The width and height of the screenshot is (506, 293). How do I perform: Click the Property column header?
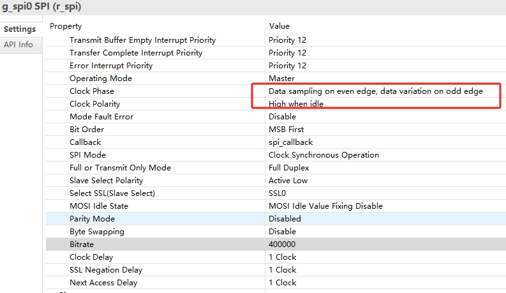tap(66, 26)
